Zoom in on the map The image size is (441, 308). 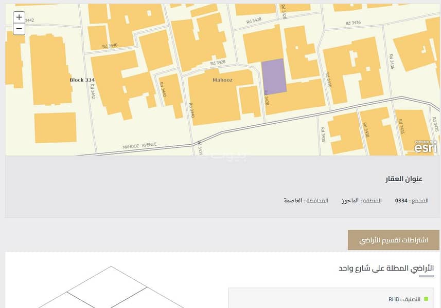(x=19, y=17)
